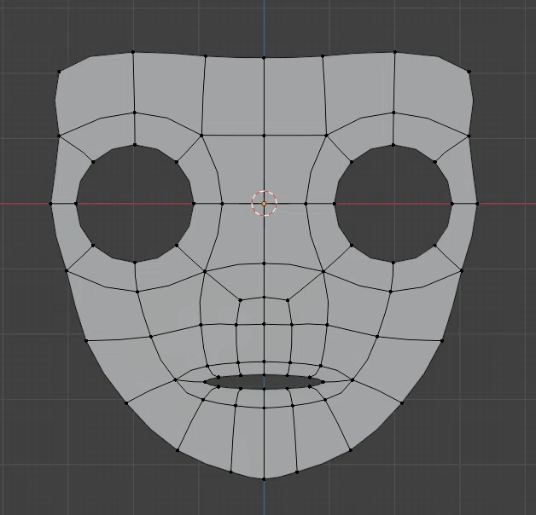Screen dimensions: 536x515
Task: Select the top forehead vertex on the center line
Action: [264, 58]
